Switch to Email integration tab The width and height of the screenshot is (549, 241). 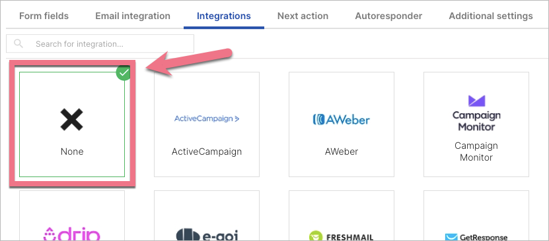point(133,16)
